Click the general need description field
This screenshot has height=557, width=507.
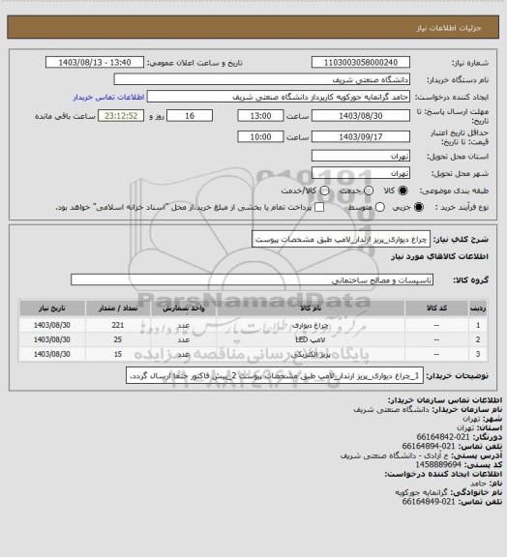click(x=341, y=240)
